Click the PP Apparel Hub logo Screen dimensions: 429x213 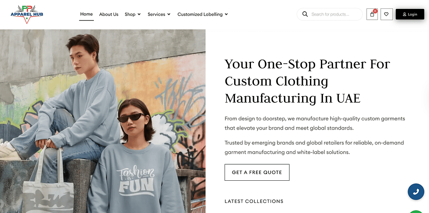27,14
